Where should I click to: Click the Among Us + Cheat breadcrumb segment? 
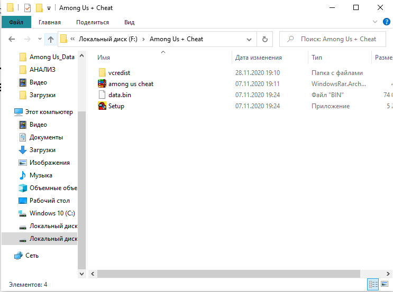(x=176, y=39)
